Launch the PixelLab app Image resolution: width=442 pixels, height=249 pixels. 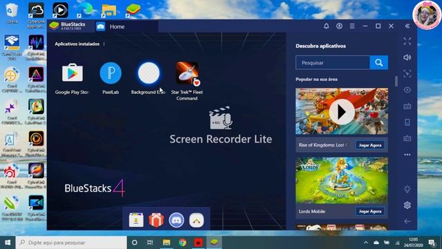tap(110, 73)
